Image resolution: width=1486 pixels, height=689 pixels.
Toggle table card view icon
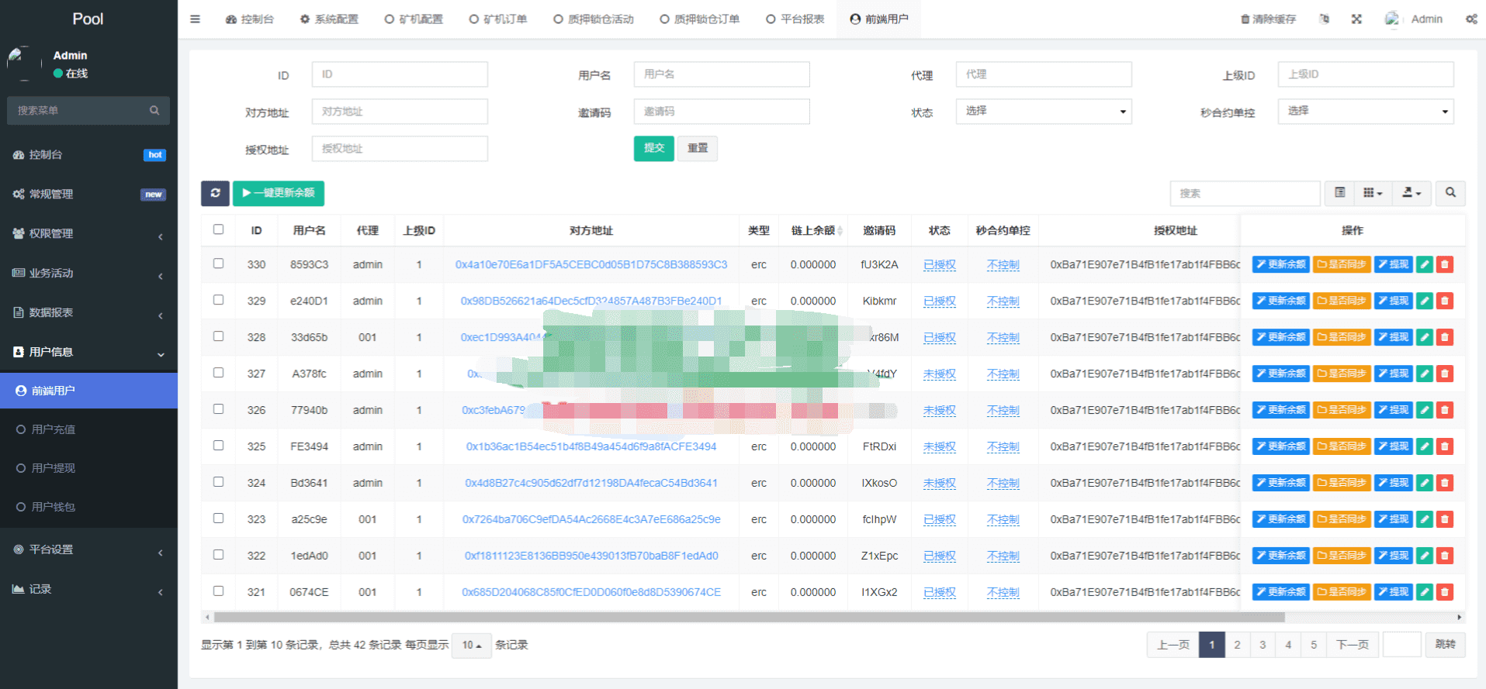click(1340, 193)
